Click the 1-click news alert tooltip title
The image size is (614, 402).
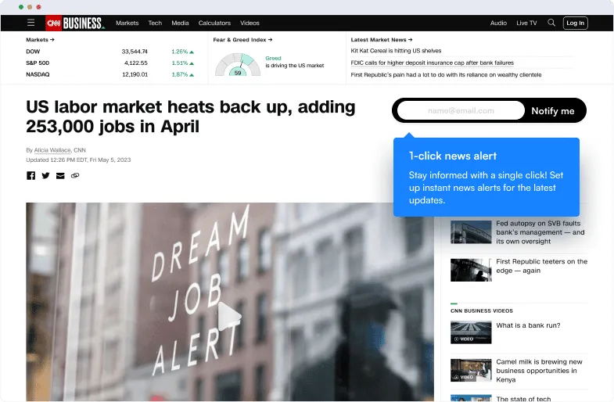coord(453,156)
